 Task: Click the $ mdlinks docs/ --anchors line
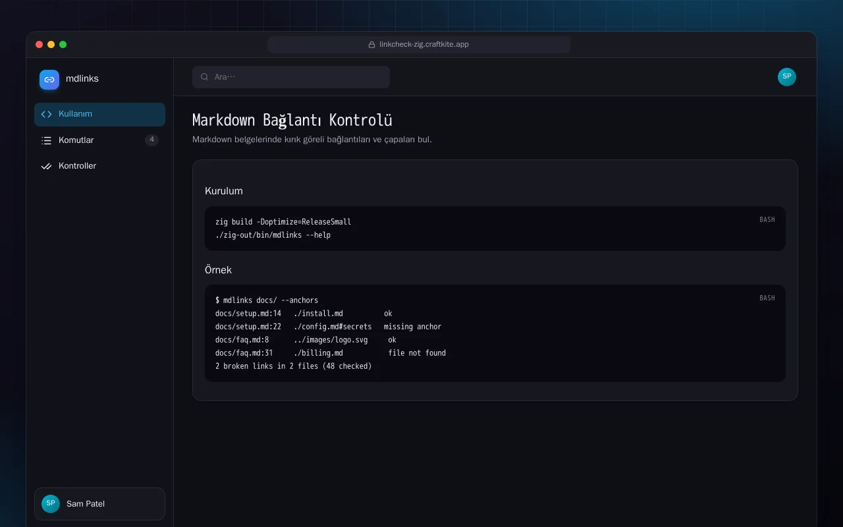267,300
